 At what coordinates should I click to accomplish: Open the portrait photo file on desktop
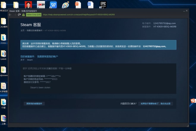click(x=28, y=5)
